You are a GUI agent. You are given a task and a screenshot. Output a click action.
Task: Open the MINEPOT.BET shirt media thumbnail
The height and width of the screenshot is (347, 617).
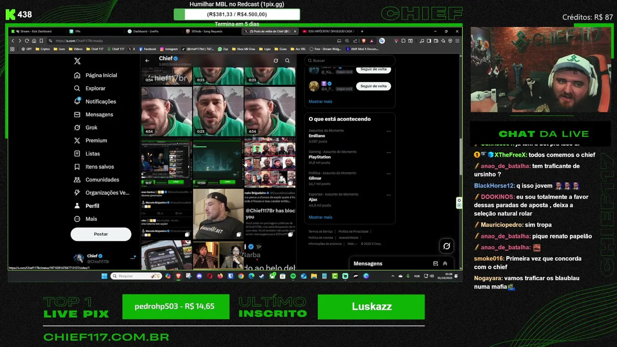[218, 214]
